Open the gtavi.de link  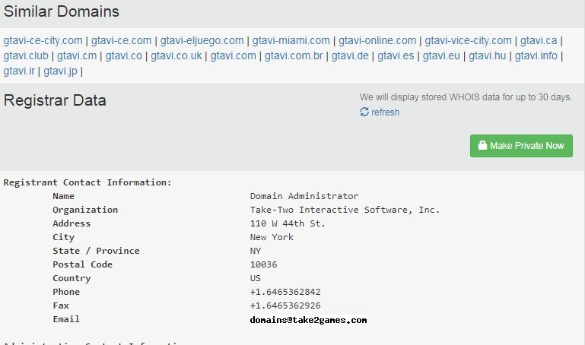350,55
